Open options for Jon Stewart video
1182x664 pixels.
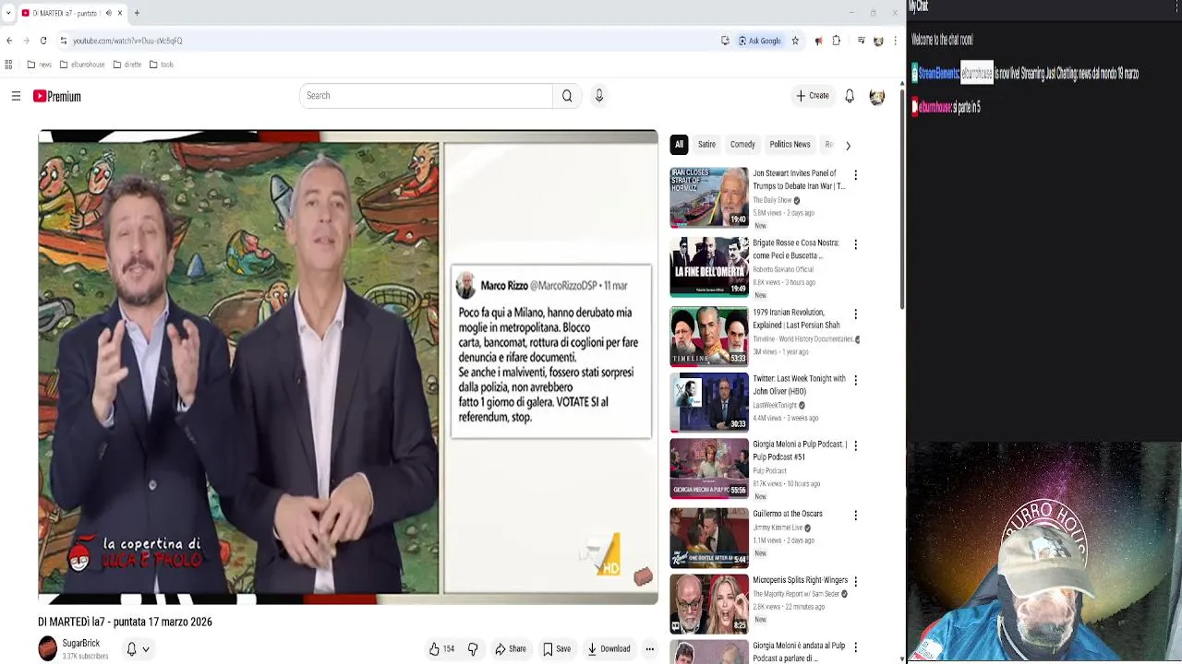(x=855, y=175)
